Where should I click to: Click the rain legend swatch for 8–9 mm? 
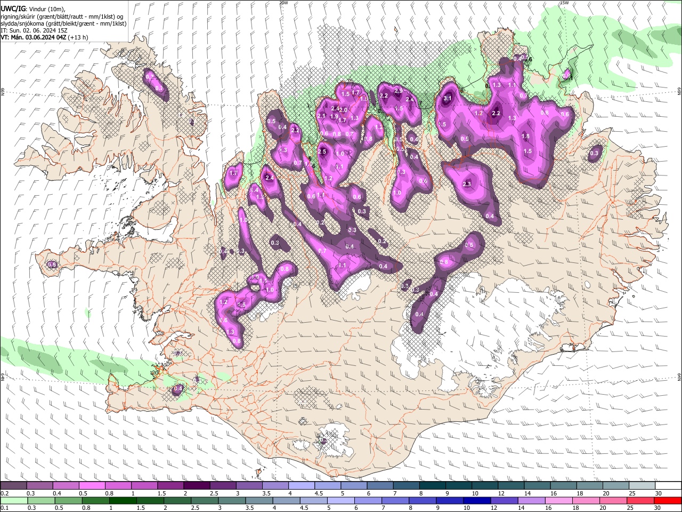tap(422, 501)
